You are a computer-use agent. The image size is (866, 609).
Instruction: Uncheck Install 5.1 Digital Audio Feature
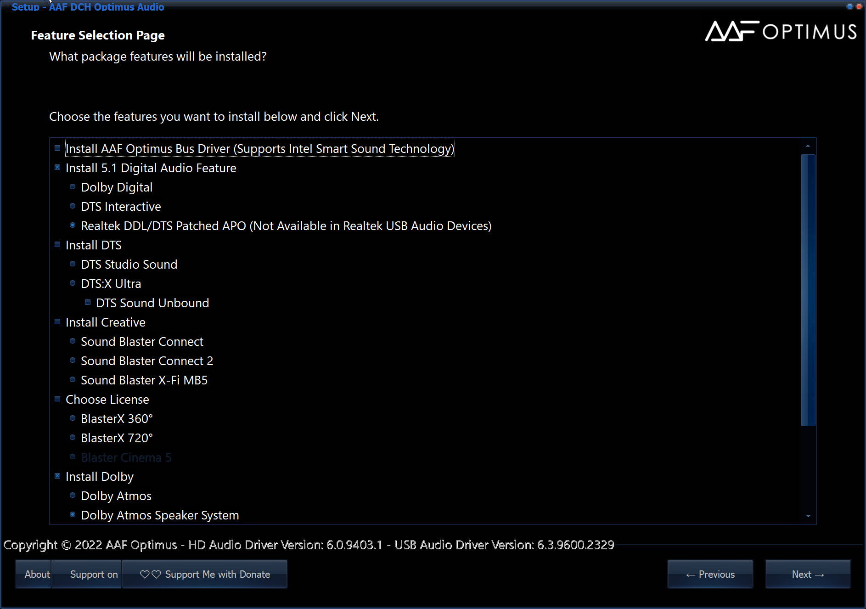click(x=57, y=167)
